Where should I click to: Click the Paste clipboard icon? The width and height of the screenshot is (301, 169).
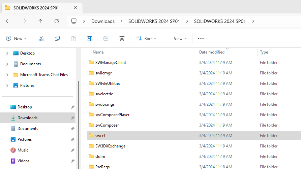coord(73,39)
